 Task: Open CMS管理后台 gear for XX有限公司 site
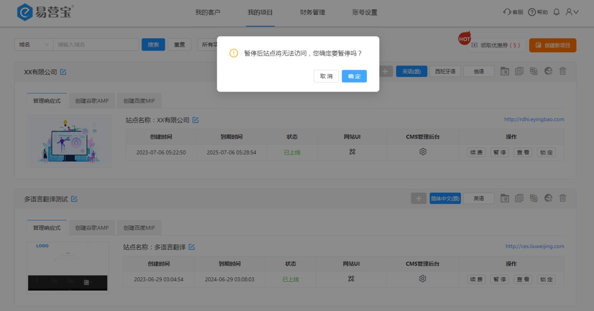pyautogui.click(x=423, y=152)
